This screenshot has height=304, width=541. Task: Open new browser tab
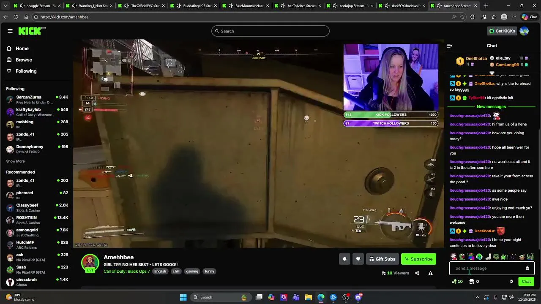[x=486, y=6]
